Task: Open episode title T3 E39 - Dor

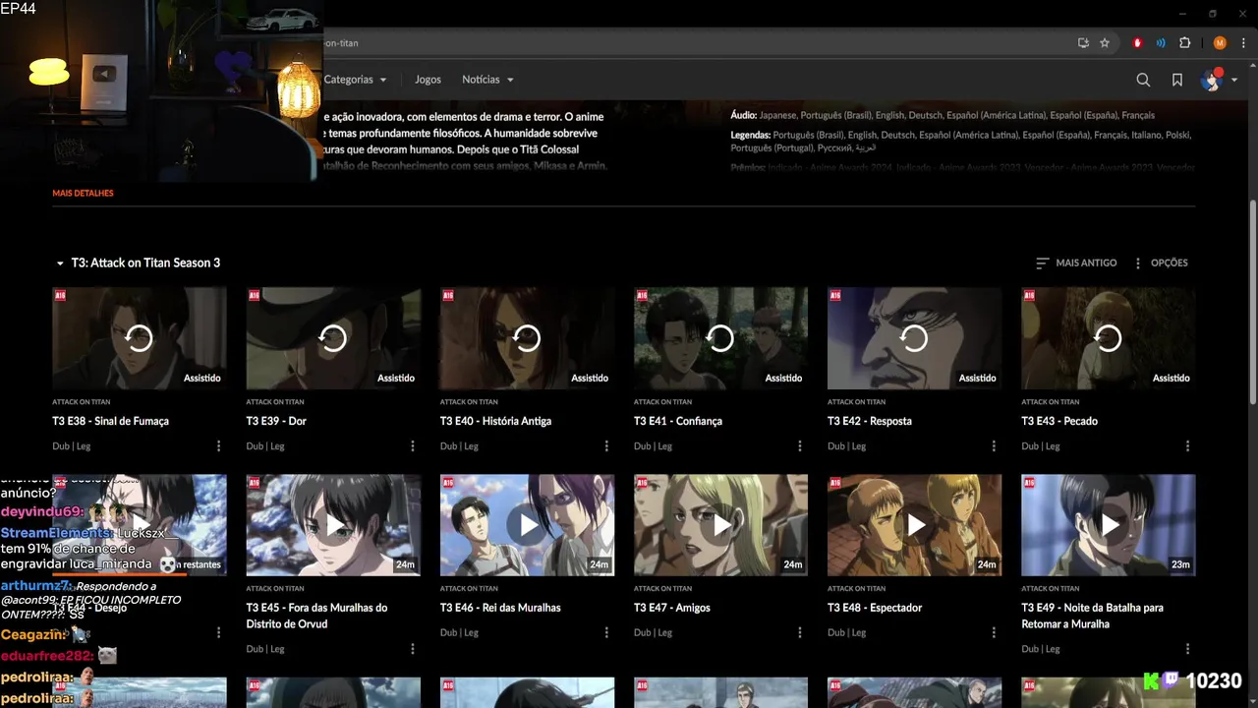Action: pyautogui.click(x=276, y=421)
